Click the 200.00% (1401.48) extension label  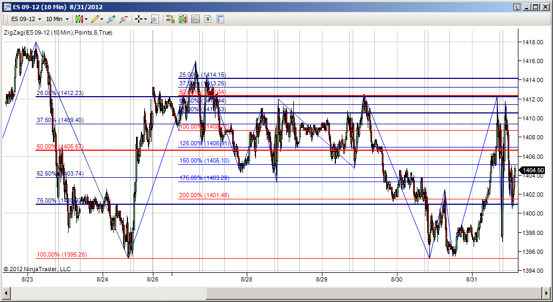[x=204, y=196]
